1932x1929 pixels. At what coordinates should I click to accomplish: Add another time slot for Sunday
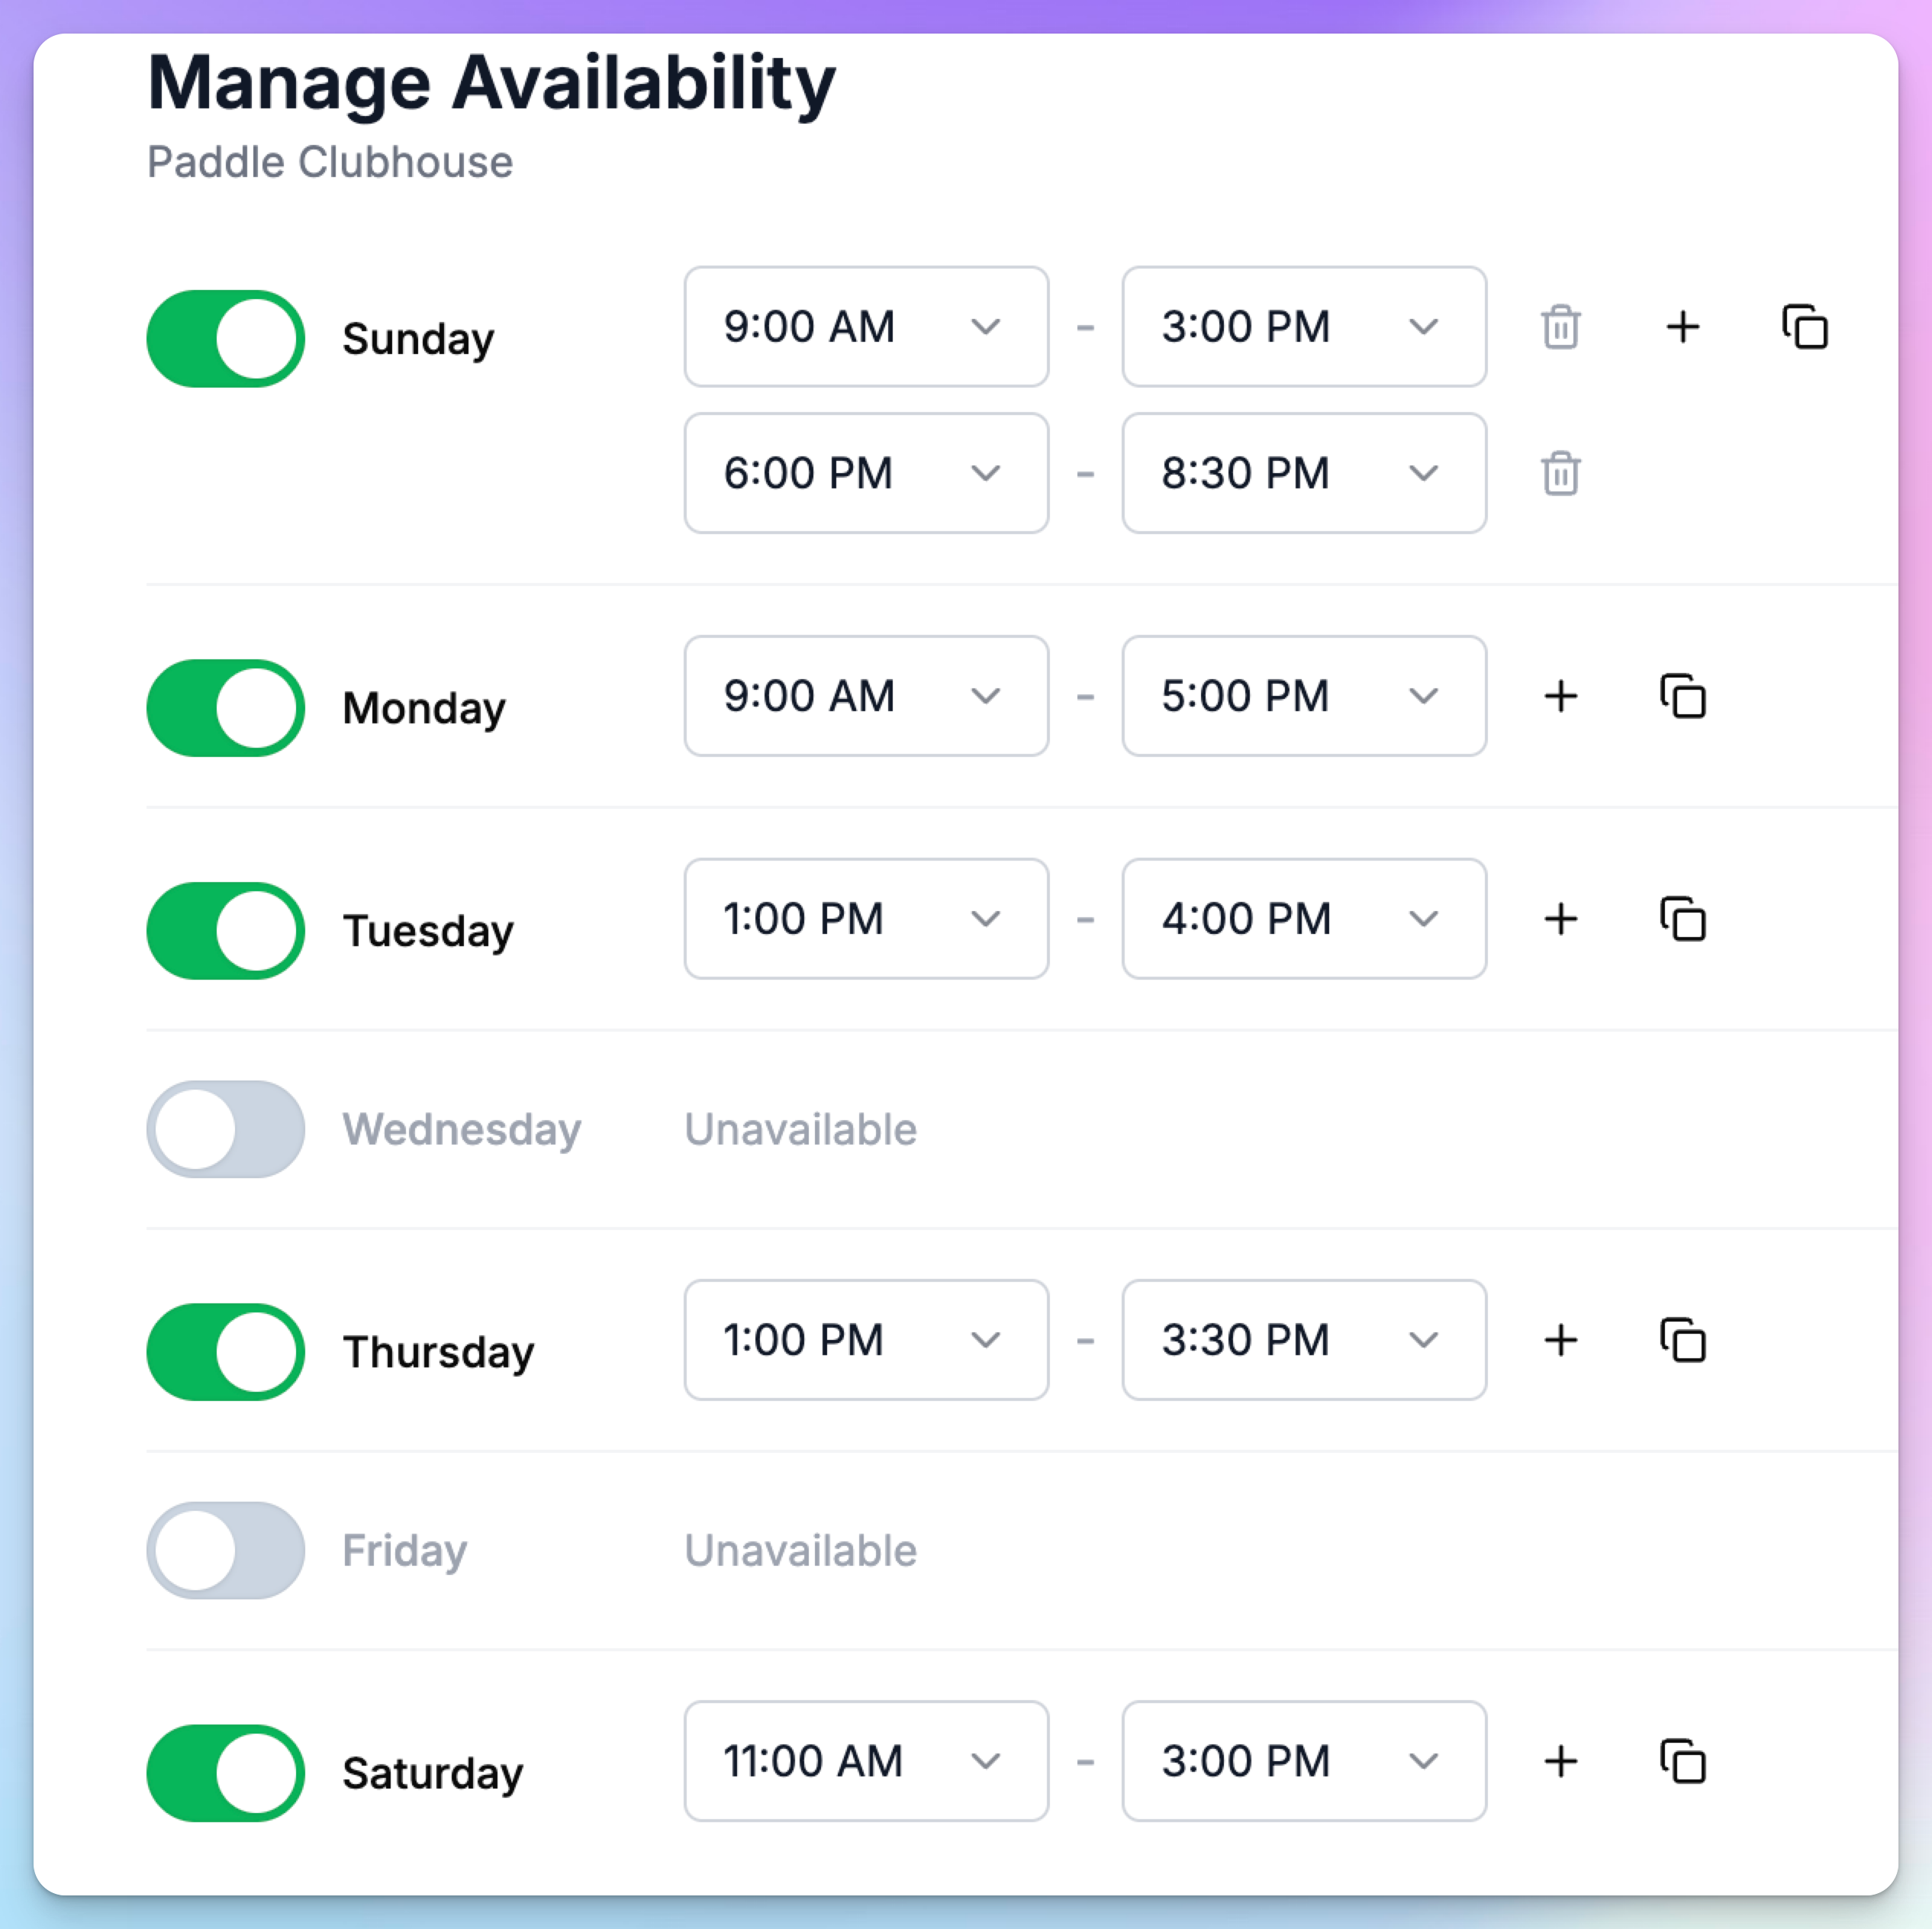click(1683, 327)
